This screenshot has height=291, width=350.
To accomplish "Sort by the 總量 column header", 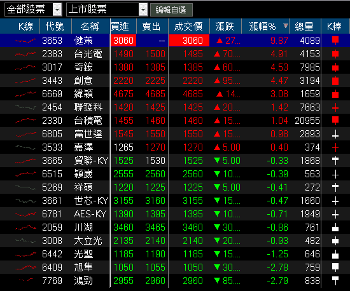I will (x=304, y=26).
